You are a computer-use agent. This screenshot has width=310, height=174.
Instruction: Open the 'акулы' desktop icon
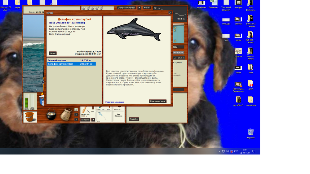pos(238,37)
